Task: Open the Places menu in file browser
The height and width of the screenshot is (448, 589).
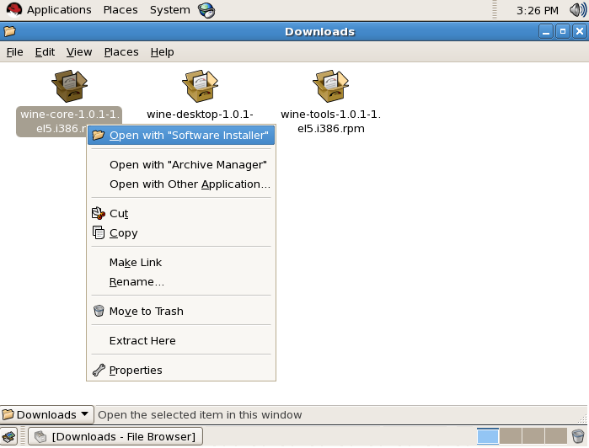Action: click(x=121, y=52)
